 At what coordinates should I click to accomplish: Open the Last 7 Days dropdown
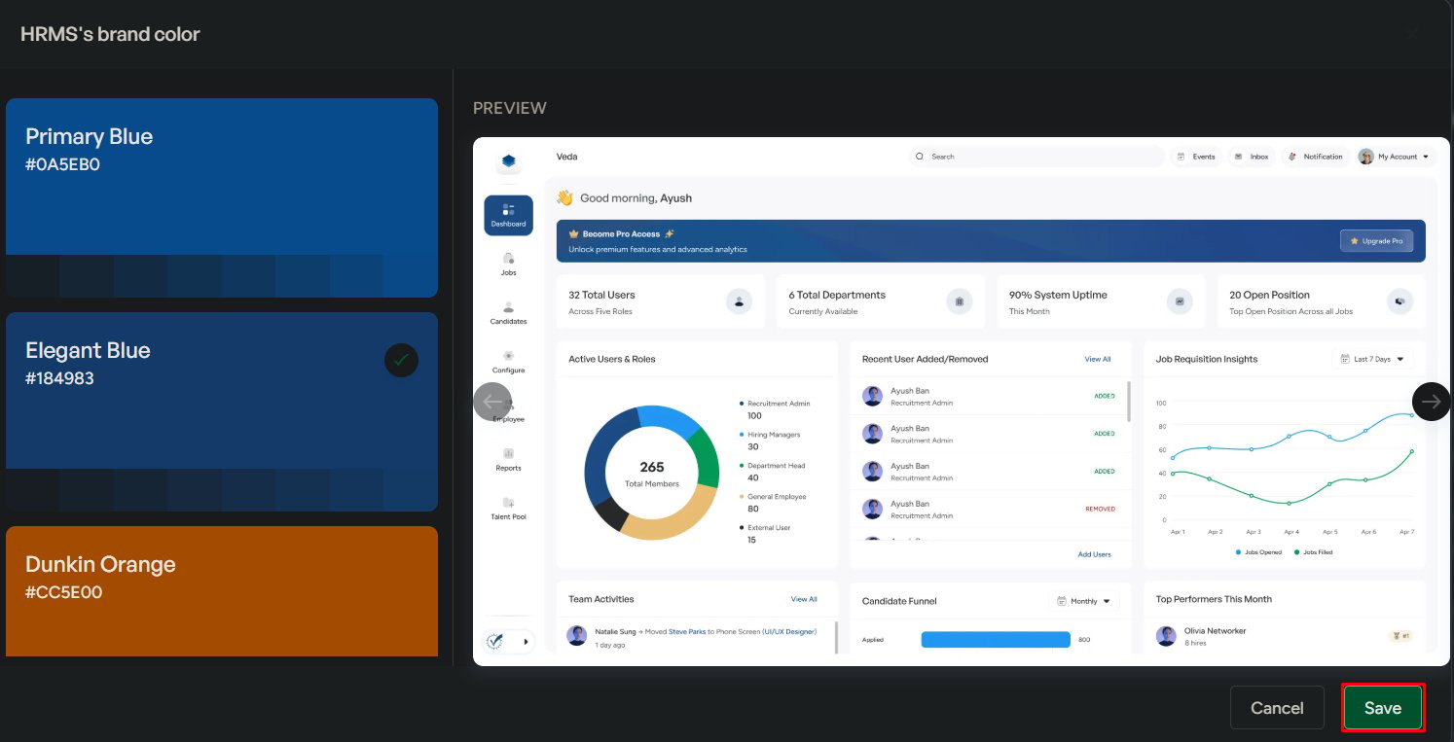1372,359
